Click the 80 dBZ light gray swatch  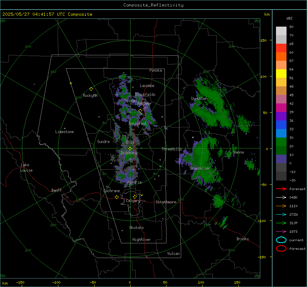pos(281,31)
